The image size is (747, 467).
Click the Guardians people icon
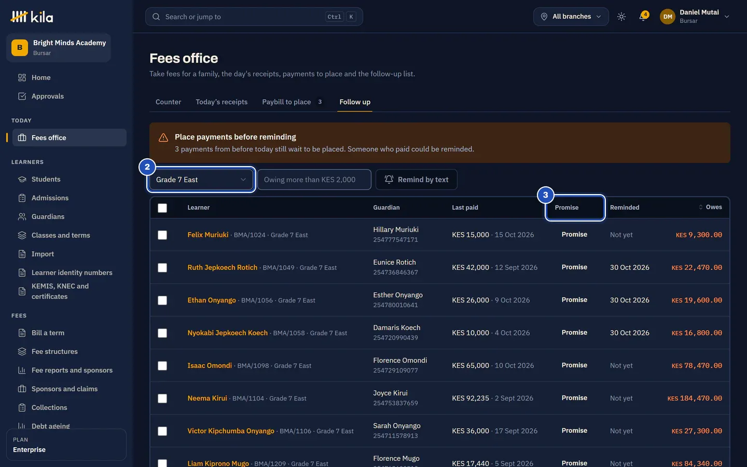coord(22,216)
